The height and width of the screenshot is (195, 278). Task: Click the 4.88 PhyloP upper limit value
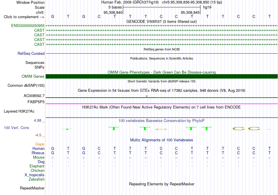(x=37, y=121)
